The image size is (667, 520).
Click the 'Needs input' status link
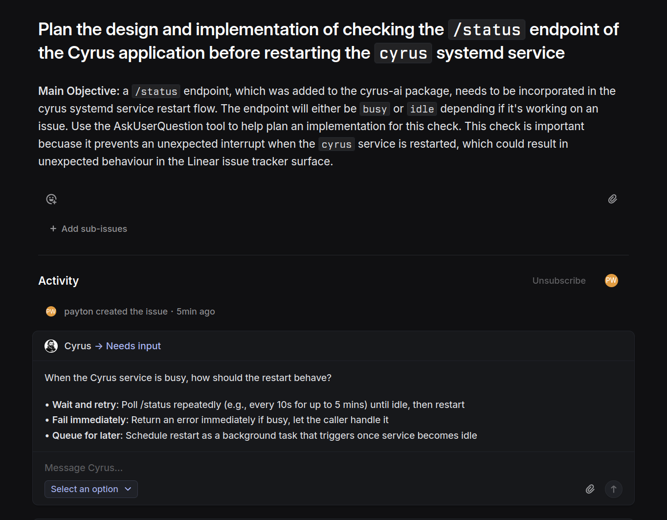pyautogui.click(x=133, y=346)
